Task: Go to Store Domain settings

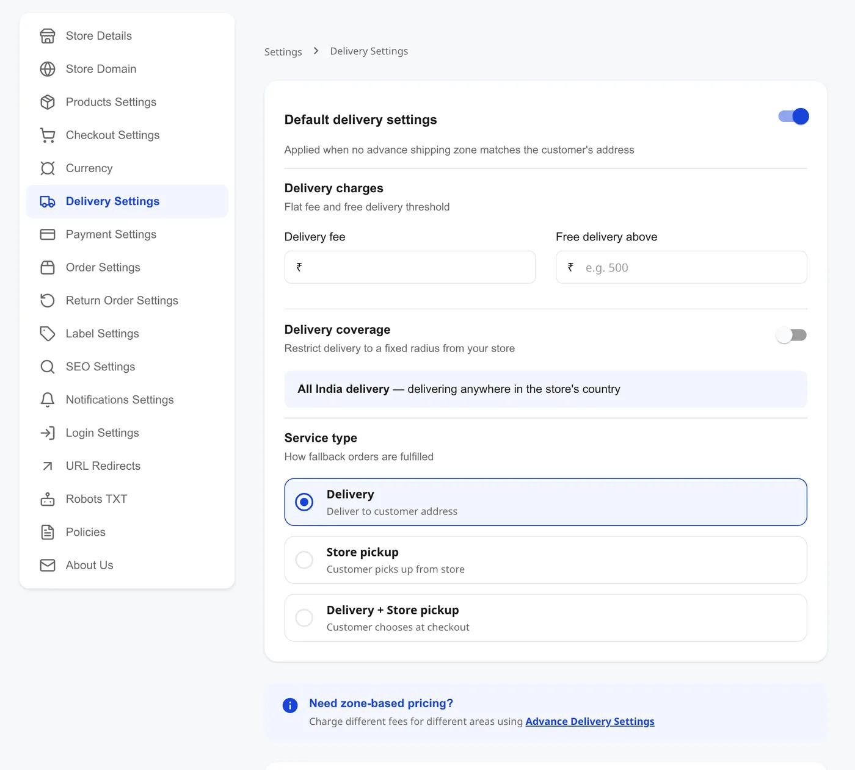Action: coord(127,69)
